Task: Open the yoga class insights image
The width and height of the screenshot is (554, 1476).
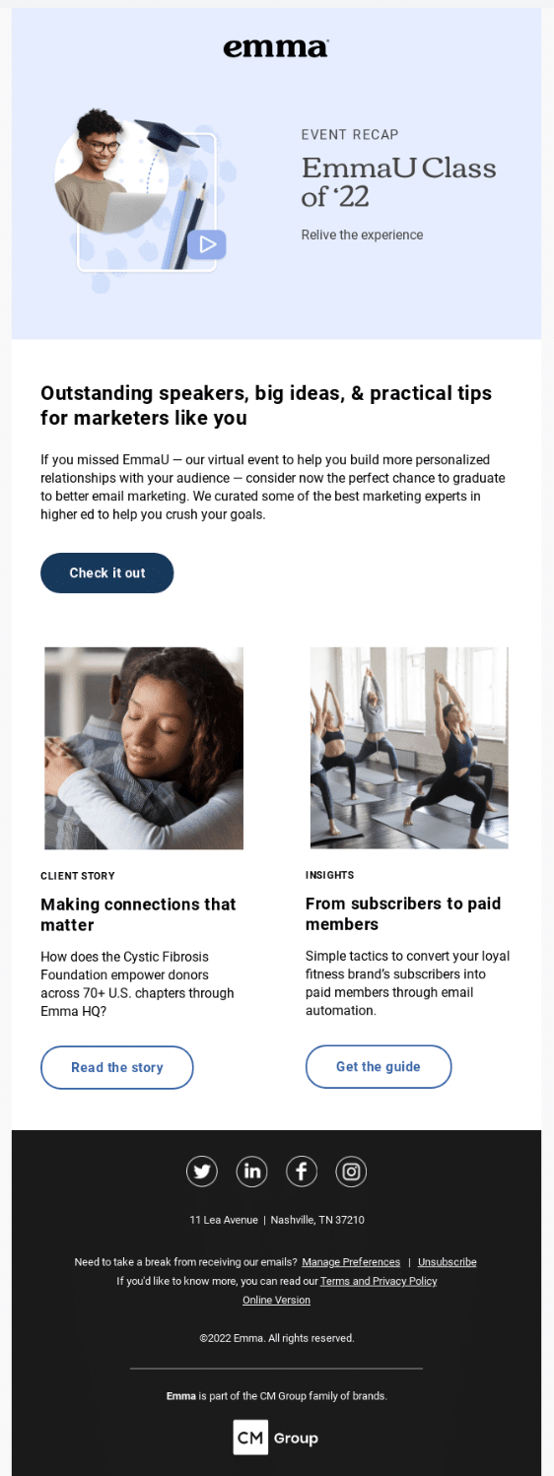Action: tap(409, 748)
